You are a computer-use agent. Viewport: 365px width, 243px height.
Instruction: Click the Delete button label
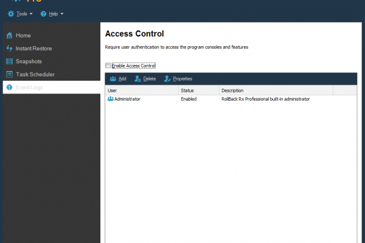pos(150,79)
